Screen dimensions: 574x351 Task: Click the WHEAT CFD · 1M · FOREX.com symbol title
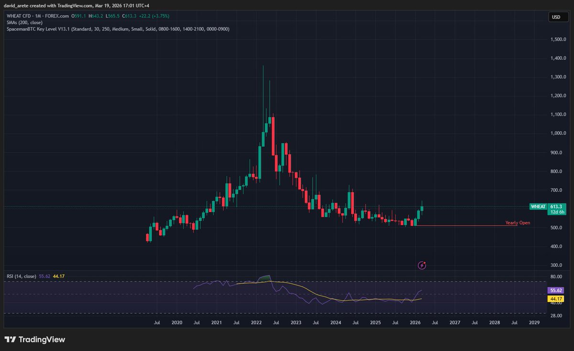tap(37, 16)
